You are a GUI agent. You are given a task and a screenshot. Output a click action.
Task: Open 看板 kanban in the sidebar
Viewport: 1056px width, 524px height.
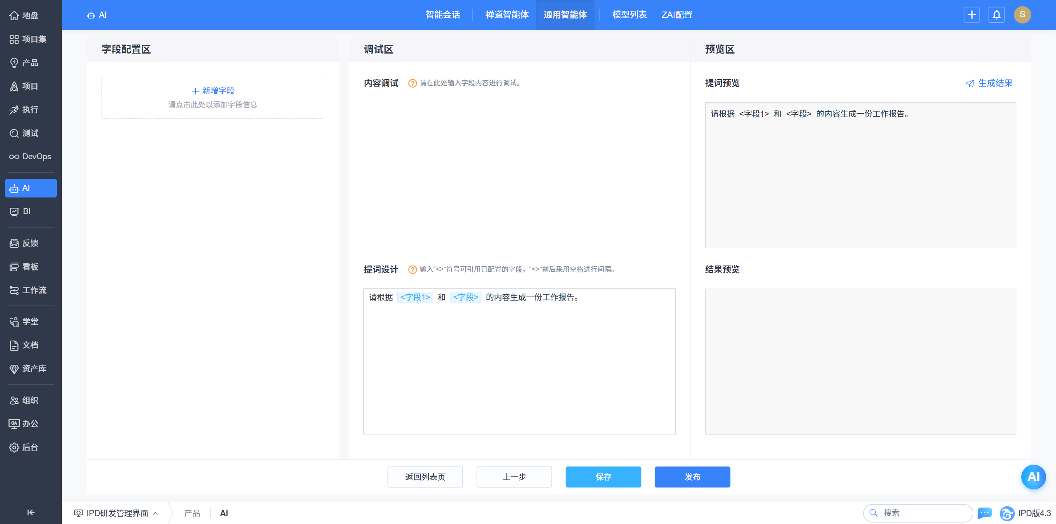[x=31, y=267]
